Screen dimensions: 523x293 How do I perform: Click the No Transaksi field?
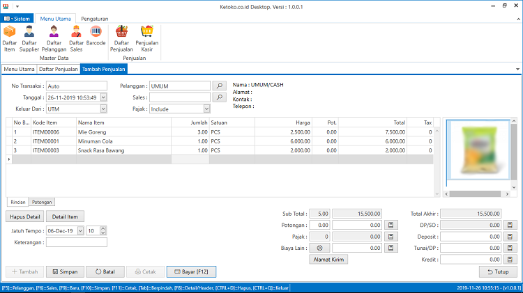(77, 86)
